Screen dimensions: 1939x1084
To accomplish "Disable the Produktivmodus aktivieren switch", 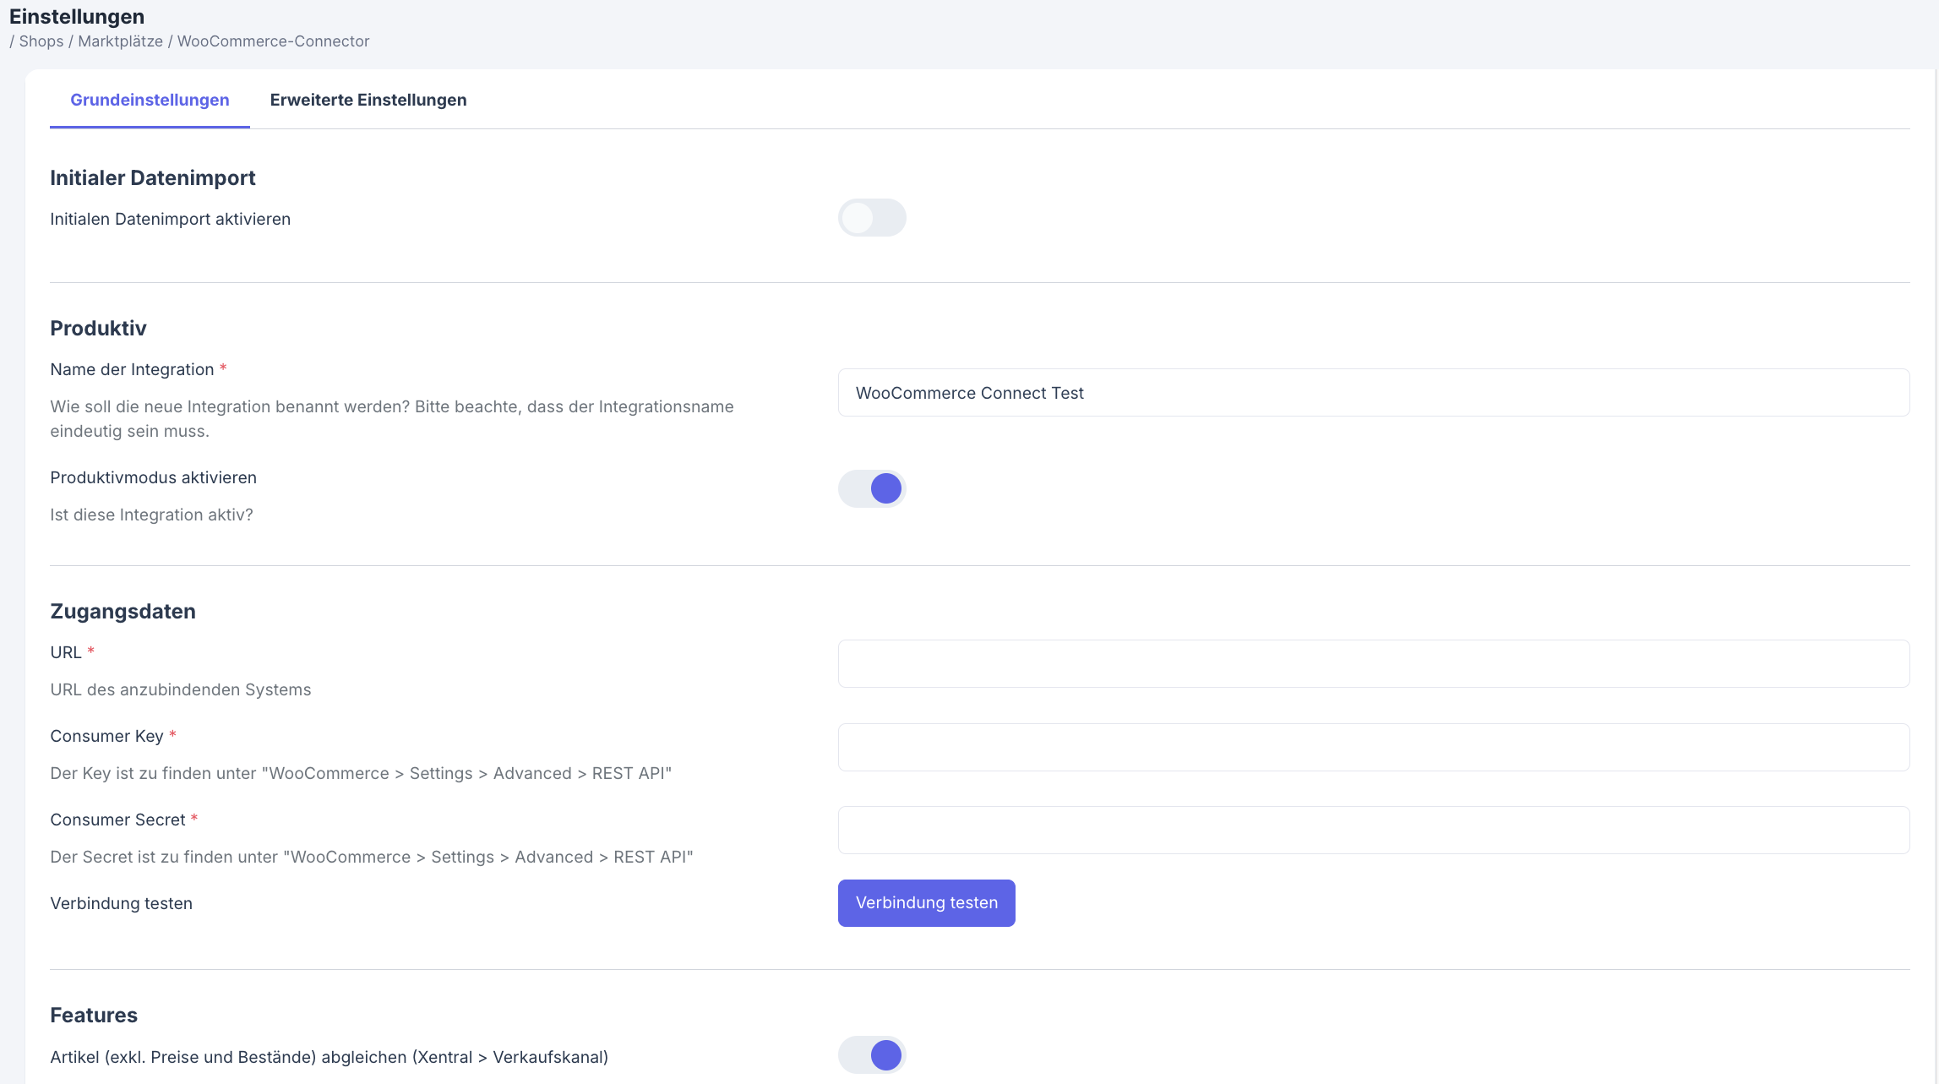I will click(x=871, y=488).
